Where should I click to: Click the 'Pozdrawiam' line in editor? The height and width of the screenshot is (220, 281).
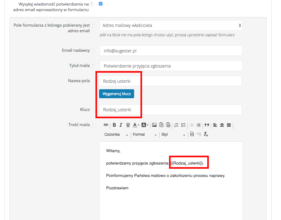click(117, 188)
